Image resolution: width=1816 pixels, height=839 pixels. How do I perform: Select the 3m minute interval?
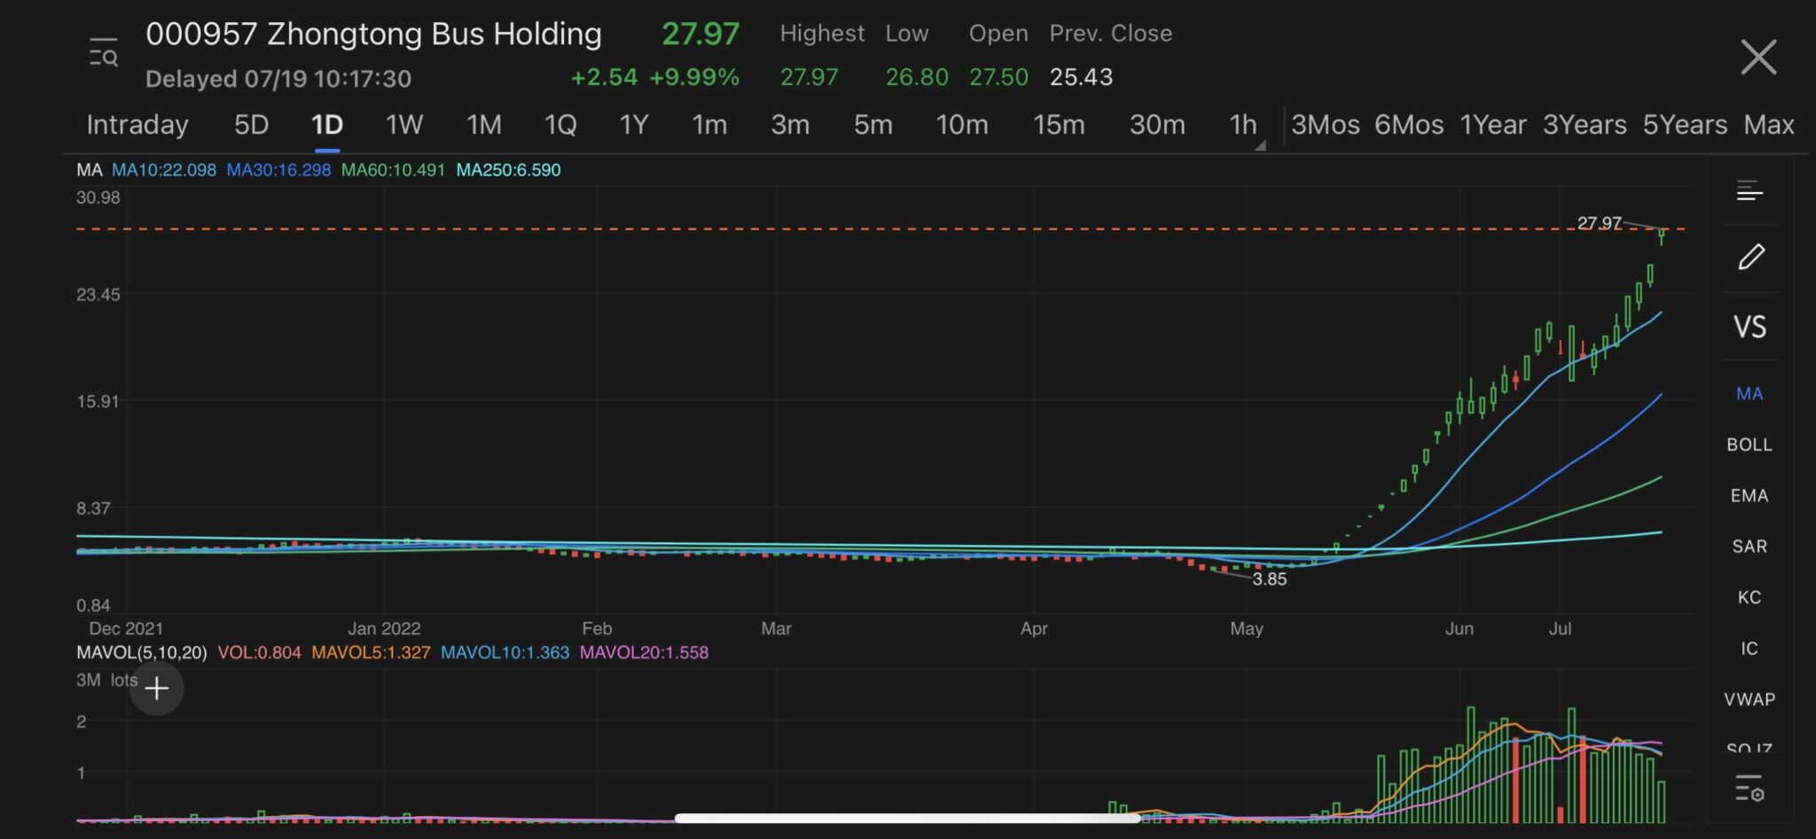coord(790,125)
